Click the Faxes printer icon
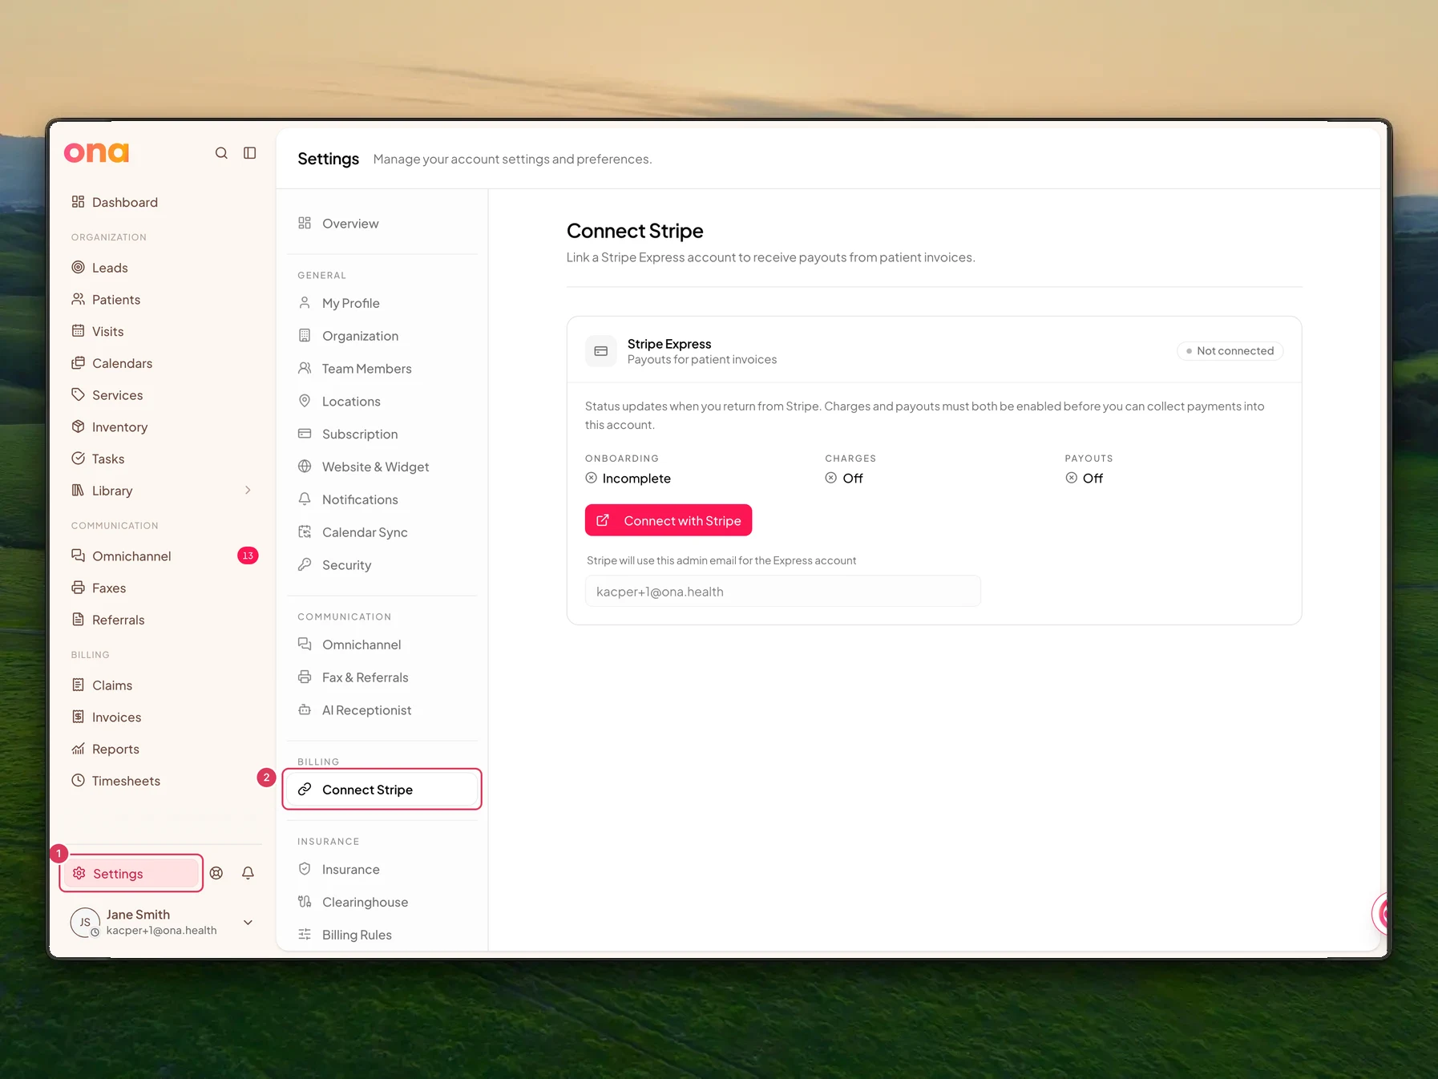1438x1079 pixels. point(78,588)
